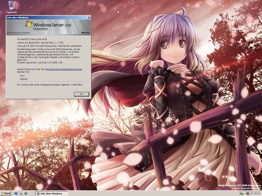The width and height of the screenshot is (262, 196).
Task: Click the 'Evaluierungsversion. Läuft ab' line
Action: [40, 62]
